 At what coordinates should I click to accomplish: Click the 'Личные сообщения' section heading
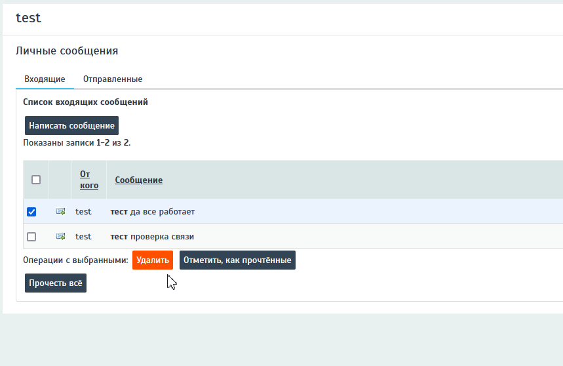tap(66, 51)
